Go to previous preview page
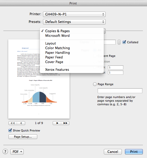This screenshot has height=158, width=147. (21, 123)
